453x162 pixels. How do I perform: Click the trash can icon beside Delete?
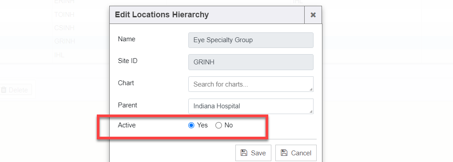[4, 90]
